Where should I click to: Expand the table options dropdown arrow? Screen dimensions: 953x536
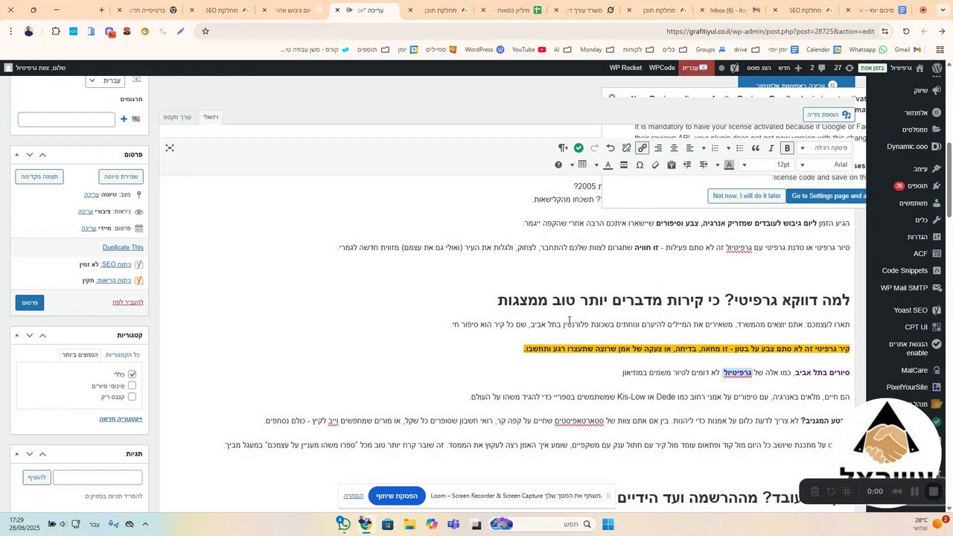click(572, 165)
